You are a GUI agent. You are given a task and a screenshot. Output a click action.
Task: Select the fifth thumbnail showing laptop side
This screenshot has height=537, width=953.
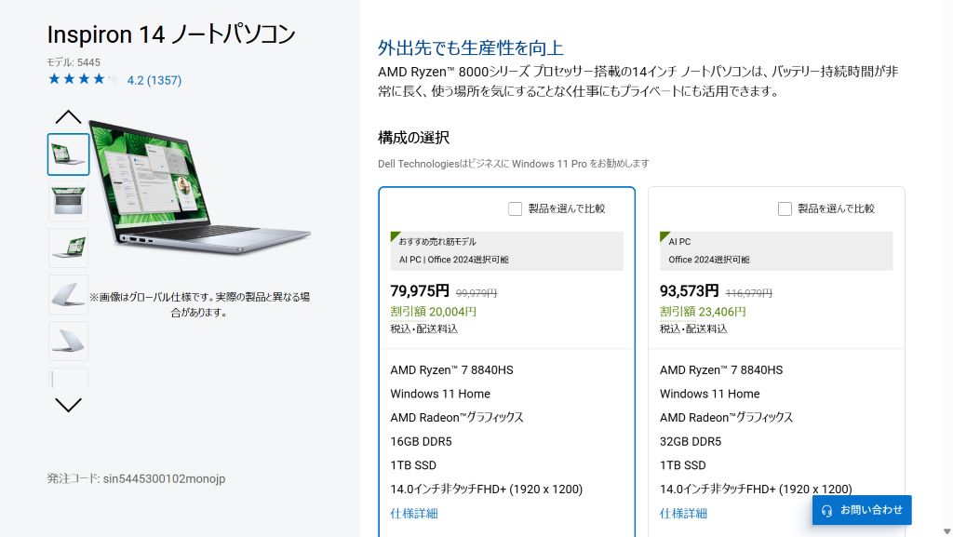coord(68,341)
